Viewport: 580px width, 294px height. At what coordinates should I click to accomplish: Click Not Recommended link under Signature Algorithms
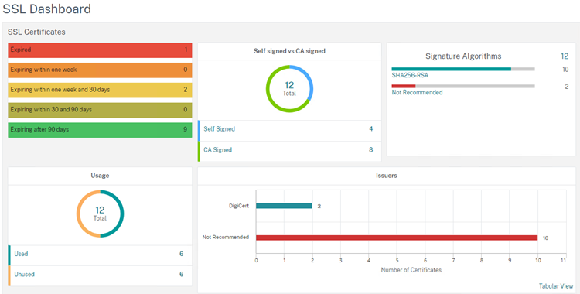click(417, 92)
